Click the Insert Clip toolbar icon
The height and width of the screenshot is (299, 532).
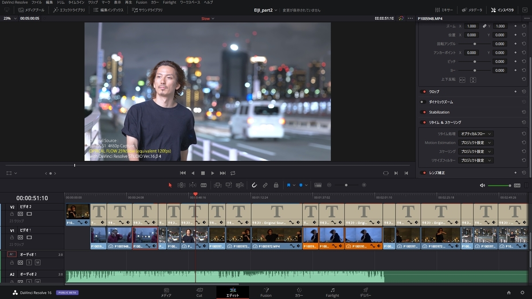pos(218,185)
